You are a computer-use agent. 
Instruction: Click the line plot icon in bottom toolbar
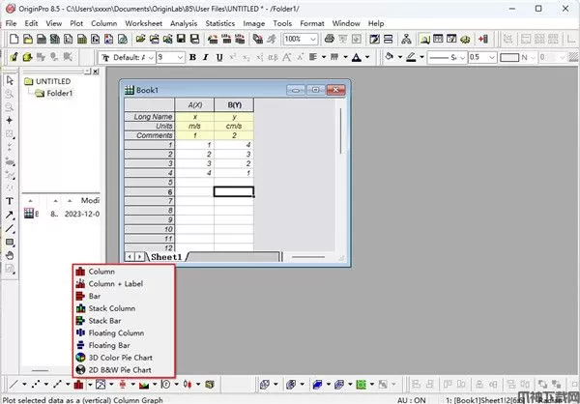pos(12,384)
